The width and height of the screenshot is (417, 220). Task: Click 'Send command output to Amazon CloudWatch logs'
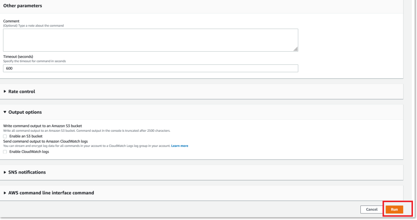(x=46, y=142)
